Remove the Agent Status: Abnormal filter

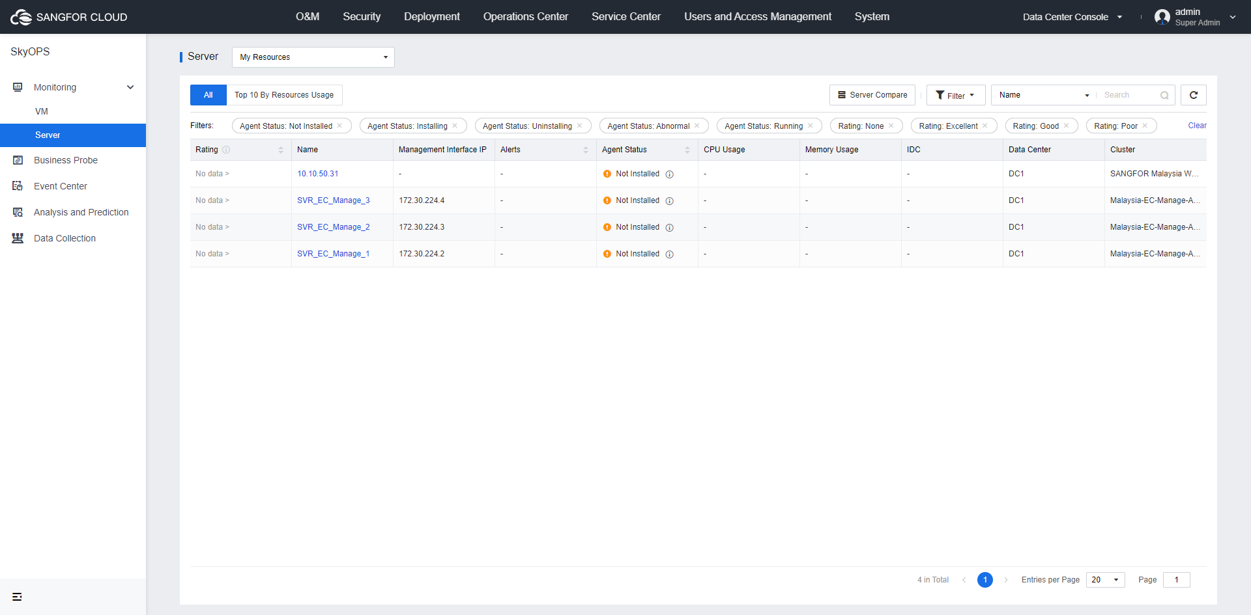click(x=697, y=126)
